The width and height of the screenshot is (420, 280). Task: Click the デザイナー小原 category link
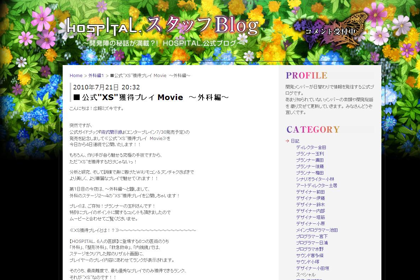pos(311,223)
